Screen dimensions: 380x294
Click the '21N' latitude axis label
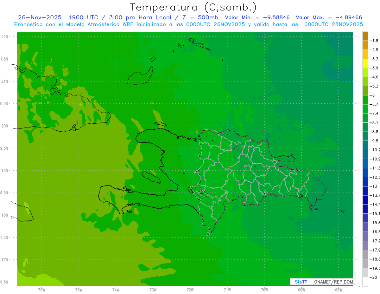tap(5, 82)
